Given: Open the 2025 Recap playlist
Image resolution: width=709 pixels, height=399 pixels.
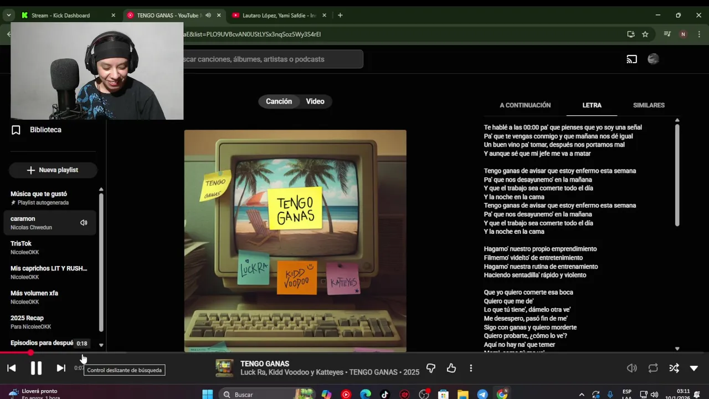Looking at the screenshot, I should click(x=50, y=323).
